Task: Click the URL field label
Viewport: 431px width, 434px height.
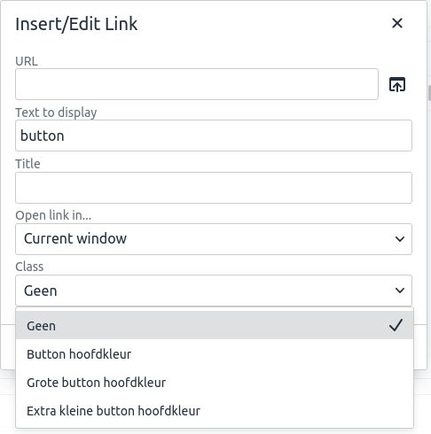Action: (27, 61)
